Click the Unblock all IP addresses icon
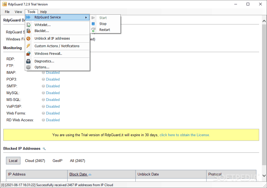Image resolution: width=267 pixels, height=188 pixels. [29, 38]
